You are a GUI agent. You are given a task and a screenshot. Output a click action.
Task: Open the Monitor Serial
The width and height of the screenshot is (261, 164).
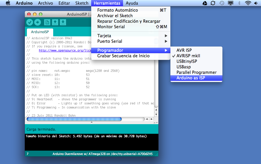(131, 27)
